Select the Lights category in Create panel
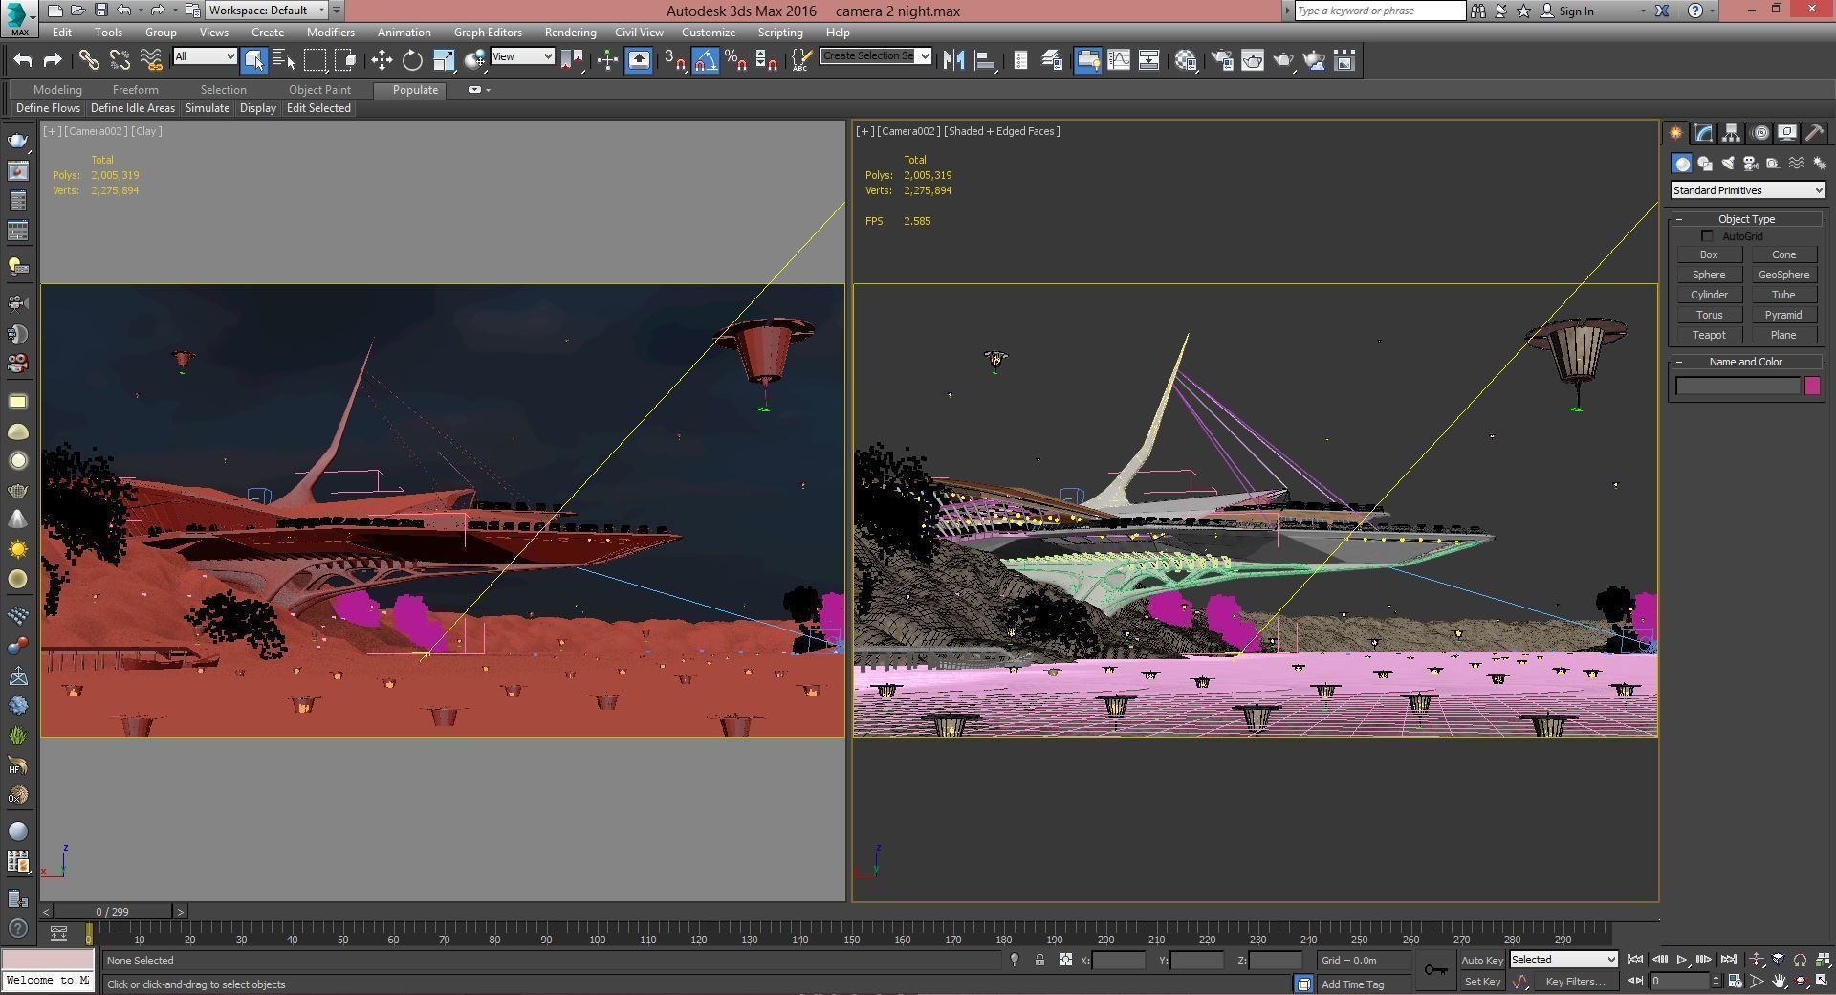 pos(1728,164)
